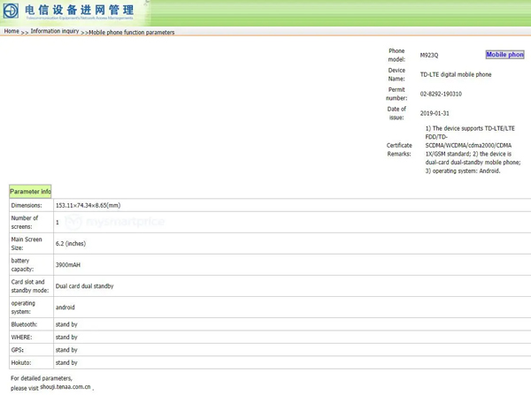Click the GPS stand by value
This screenshot has width=531, height=395.
tap(66, 350)
